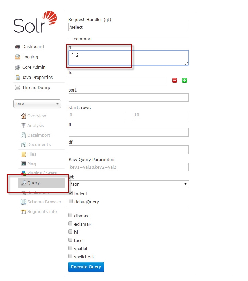Click the Core Admin server icon
Image resolution: width=248 pixels, height=281 pixels.
(x=18, y=67)
